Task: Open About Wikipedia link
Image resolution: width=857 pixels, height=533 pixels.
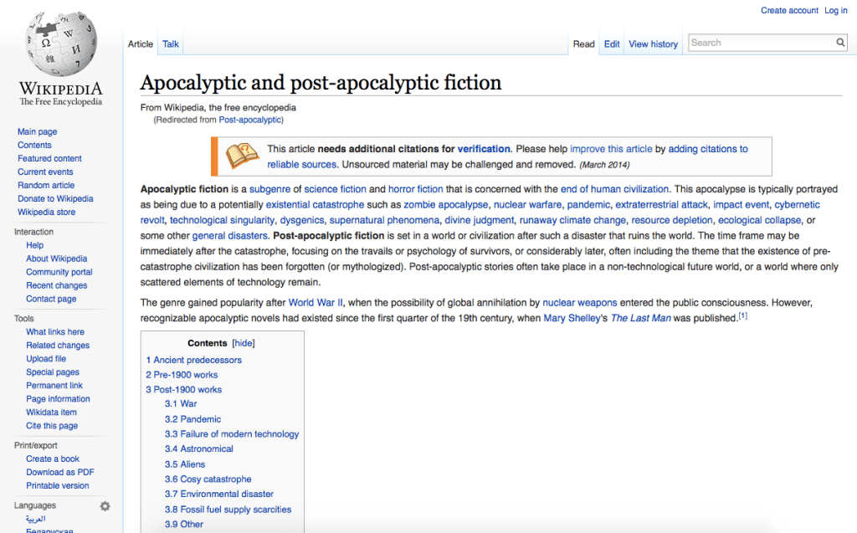Action: [57, 259]
